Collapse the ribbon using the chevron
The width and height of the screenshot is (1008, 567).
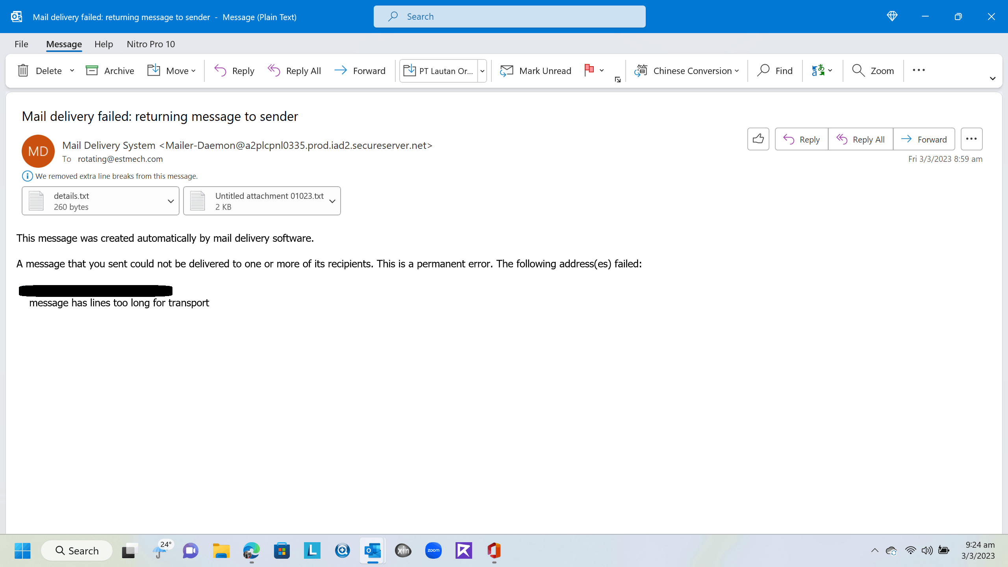992,79
